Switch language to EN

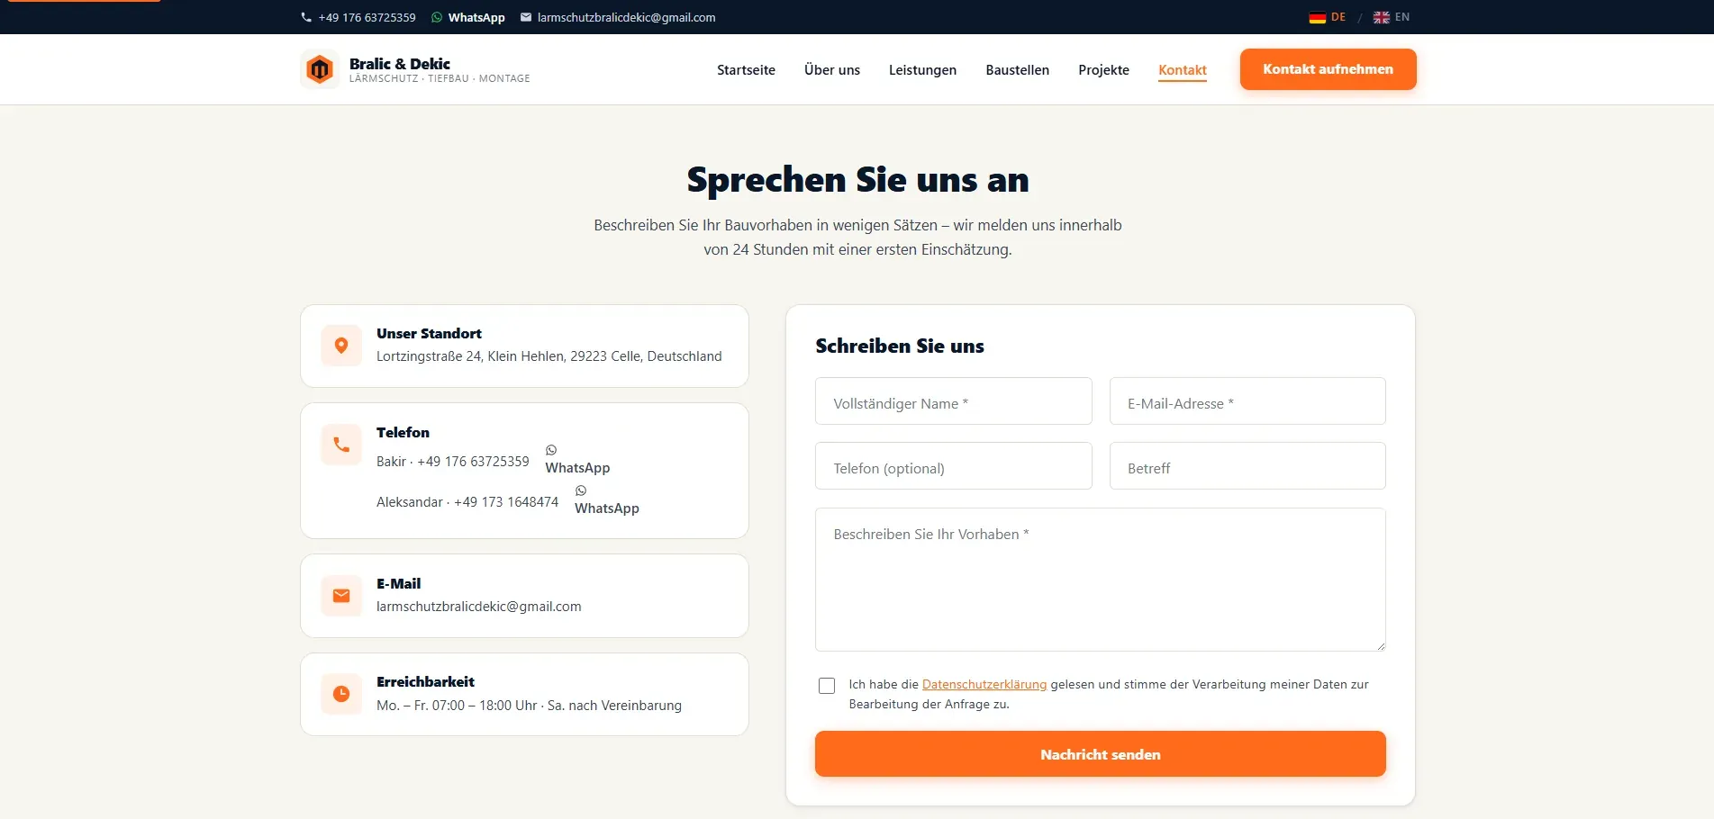1402,17
